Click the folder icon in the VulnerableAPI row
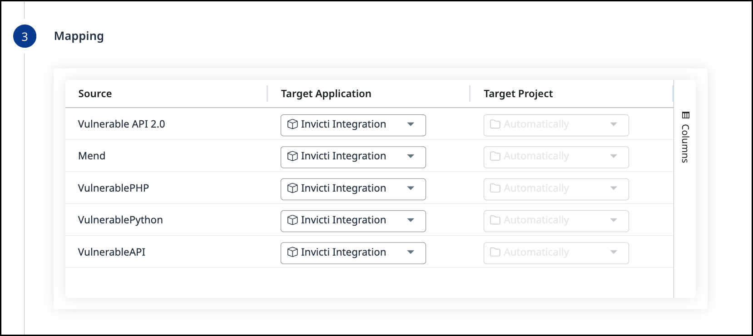The width and height of the screenshot is (753, 336). [x=495, y=252]
